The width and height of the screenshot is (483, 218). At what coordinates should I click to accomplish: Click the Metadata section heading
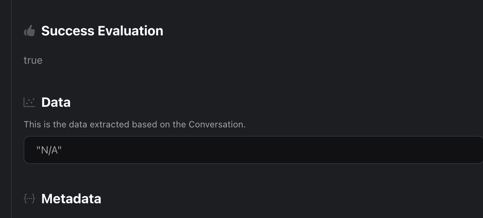pos(71,199)
